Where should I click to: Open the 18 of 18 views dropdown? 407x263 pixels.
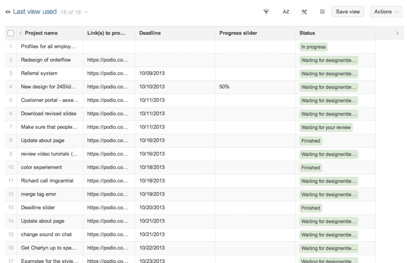click(74, 12)
